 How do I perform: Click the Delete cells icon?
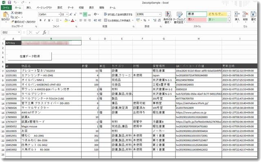[246, 14]
